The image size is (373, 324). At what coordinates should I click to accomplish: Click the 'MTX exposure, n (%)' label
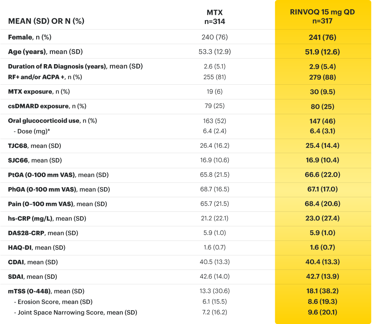pyautogui.click(x=39, y=91)
